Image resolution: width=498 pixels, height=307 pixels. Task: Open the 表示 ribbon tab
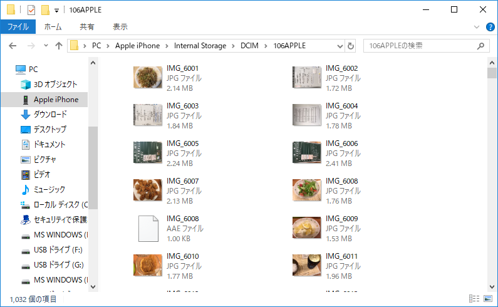click(x=120, y=27)
